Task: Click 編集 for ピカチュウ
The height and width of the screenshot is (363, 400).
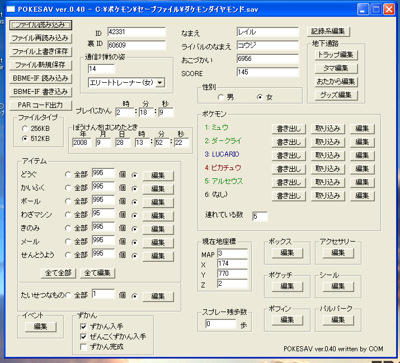Action: click(x=363, y=169)
